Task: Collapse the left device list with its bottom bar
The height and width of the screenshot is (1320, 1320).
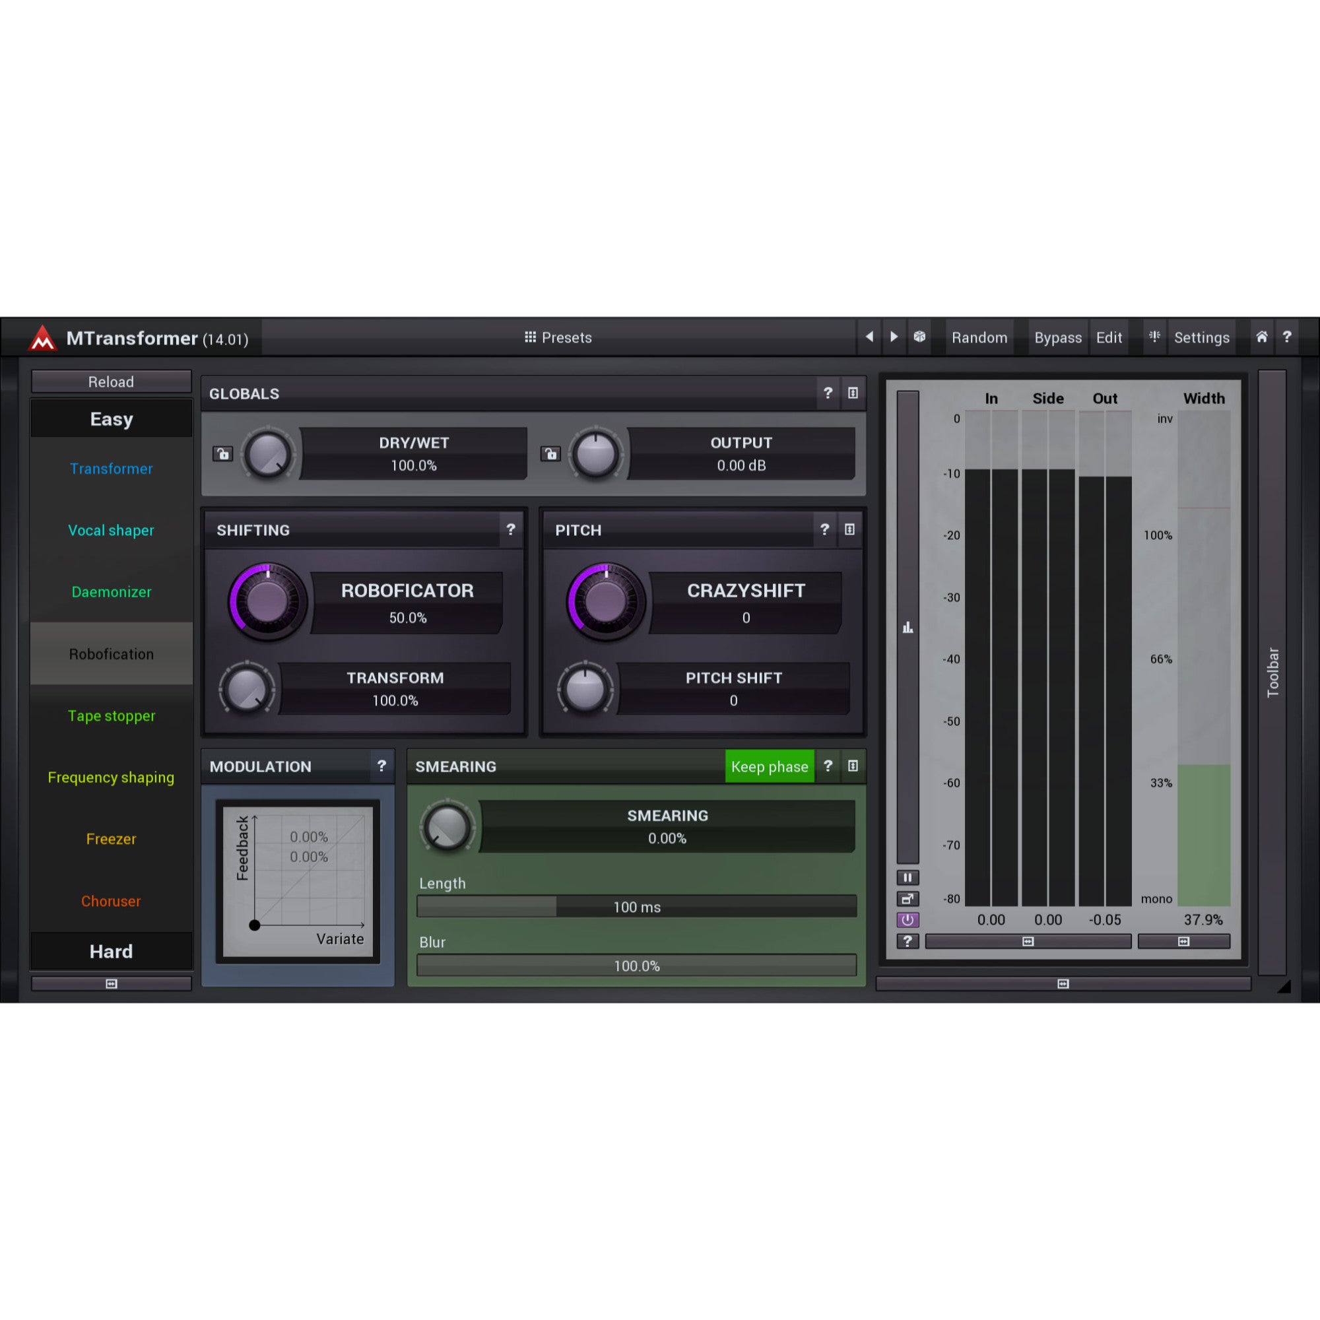Action: [112, 984]
